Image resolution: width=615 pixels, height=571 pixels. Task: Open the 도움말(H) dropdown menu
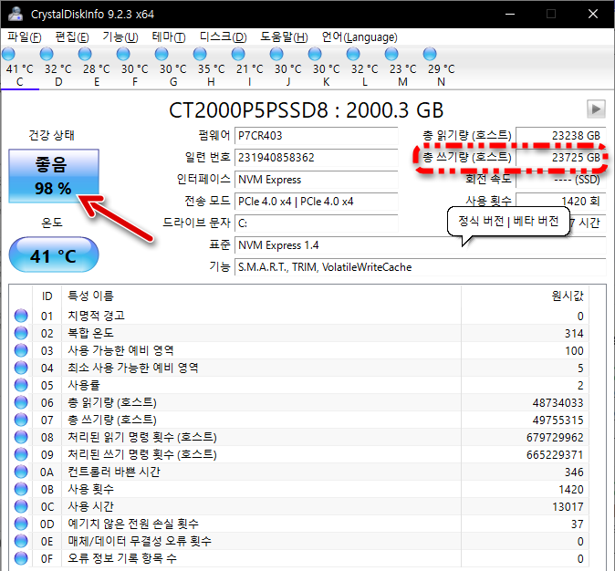285,37
